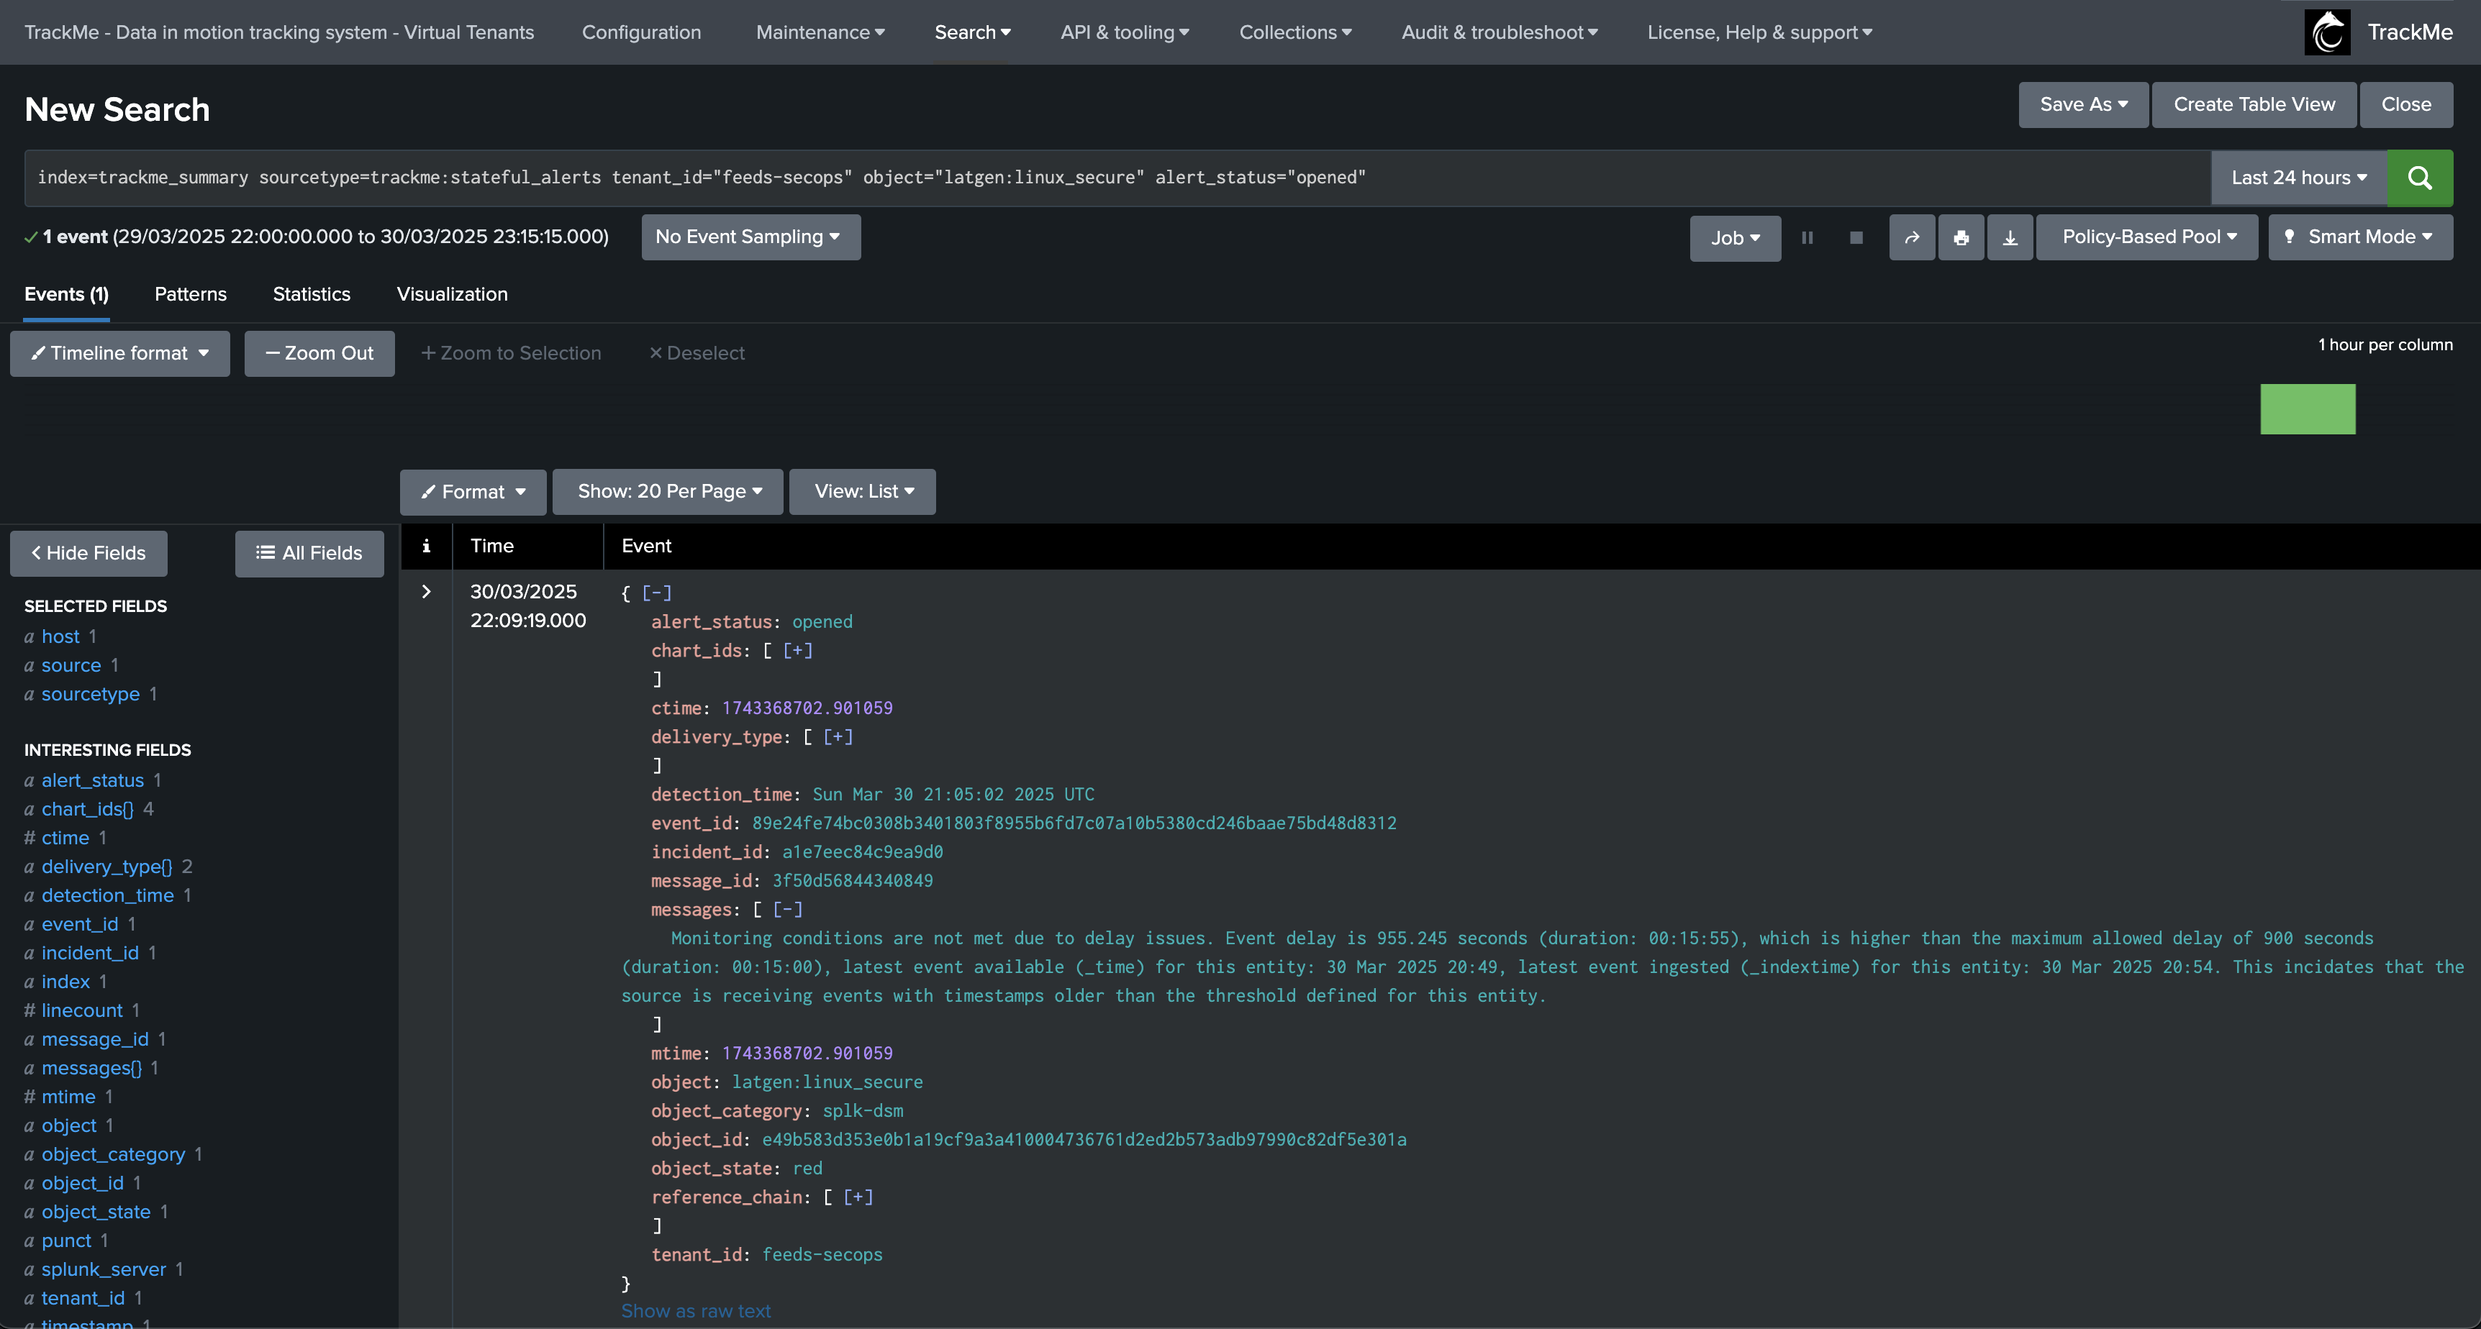The image size is (2481, 1329).
Task: Share the search job arrow icon
Action: click(x=1912, y=238)
